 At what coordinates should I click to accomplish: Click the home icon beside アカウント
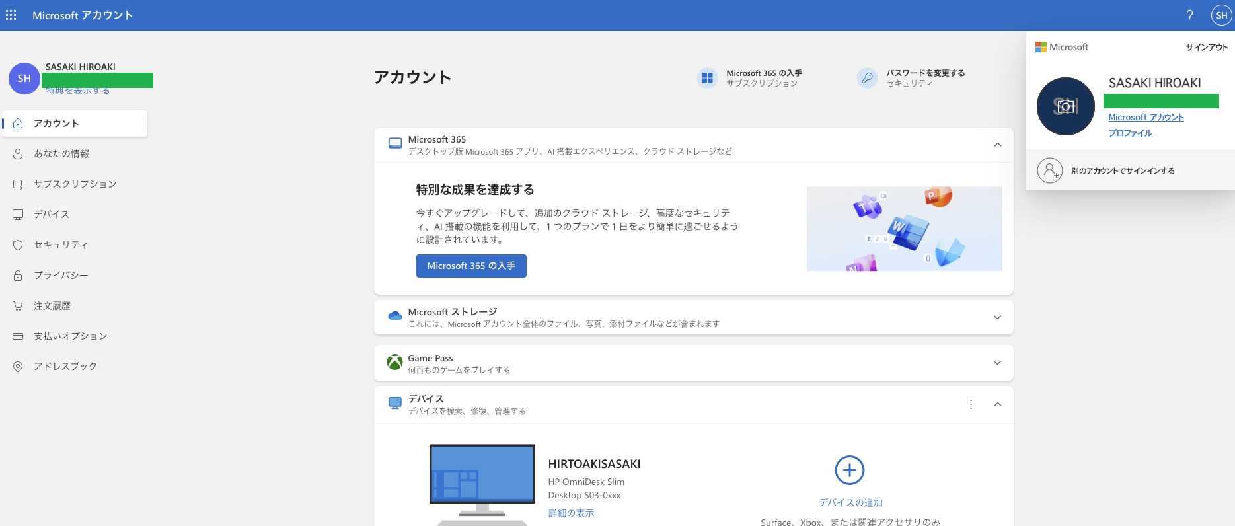coord(18,124)
